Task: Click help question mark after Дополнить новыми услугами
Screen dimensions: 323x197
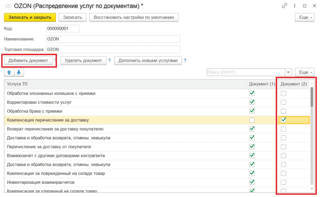Action: [185, 60]
